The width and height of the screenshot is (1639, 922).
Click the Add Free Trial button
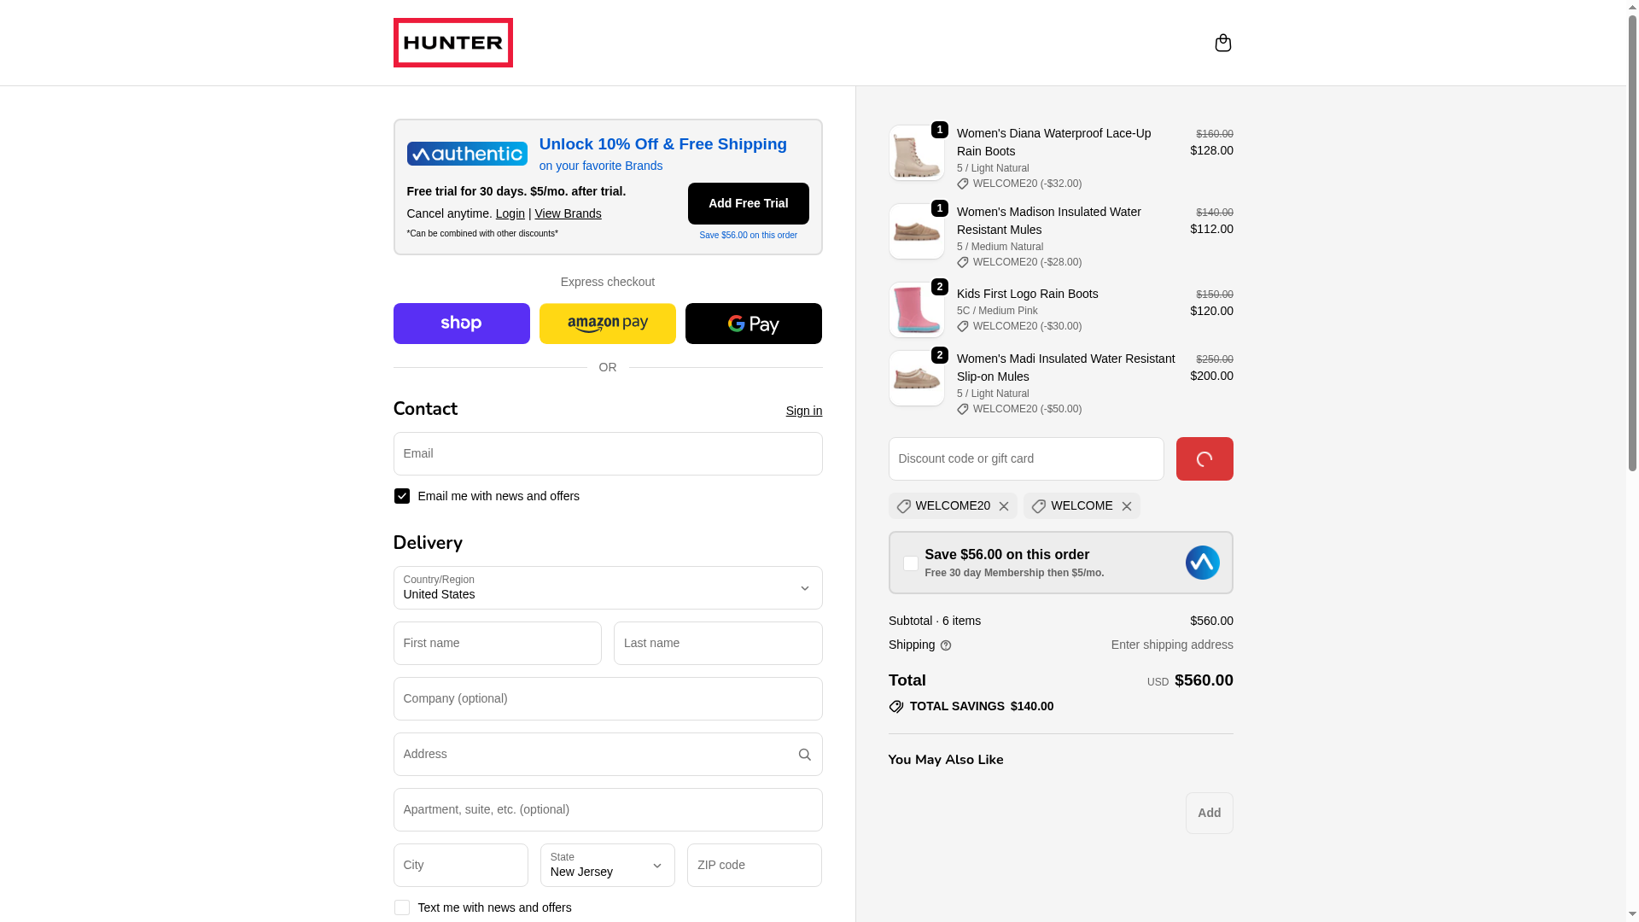[x=749, y=203]
